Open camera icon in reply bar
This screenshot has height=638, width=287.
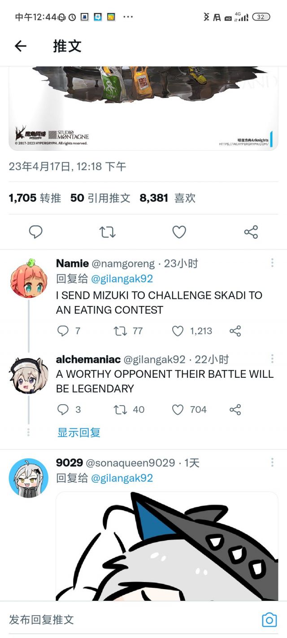click(x=269, y=620)
